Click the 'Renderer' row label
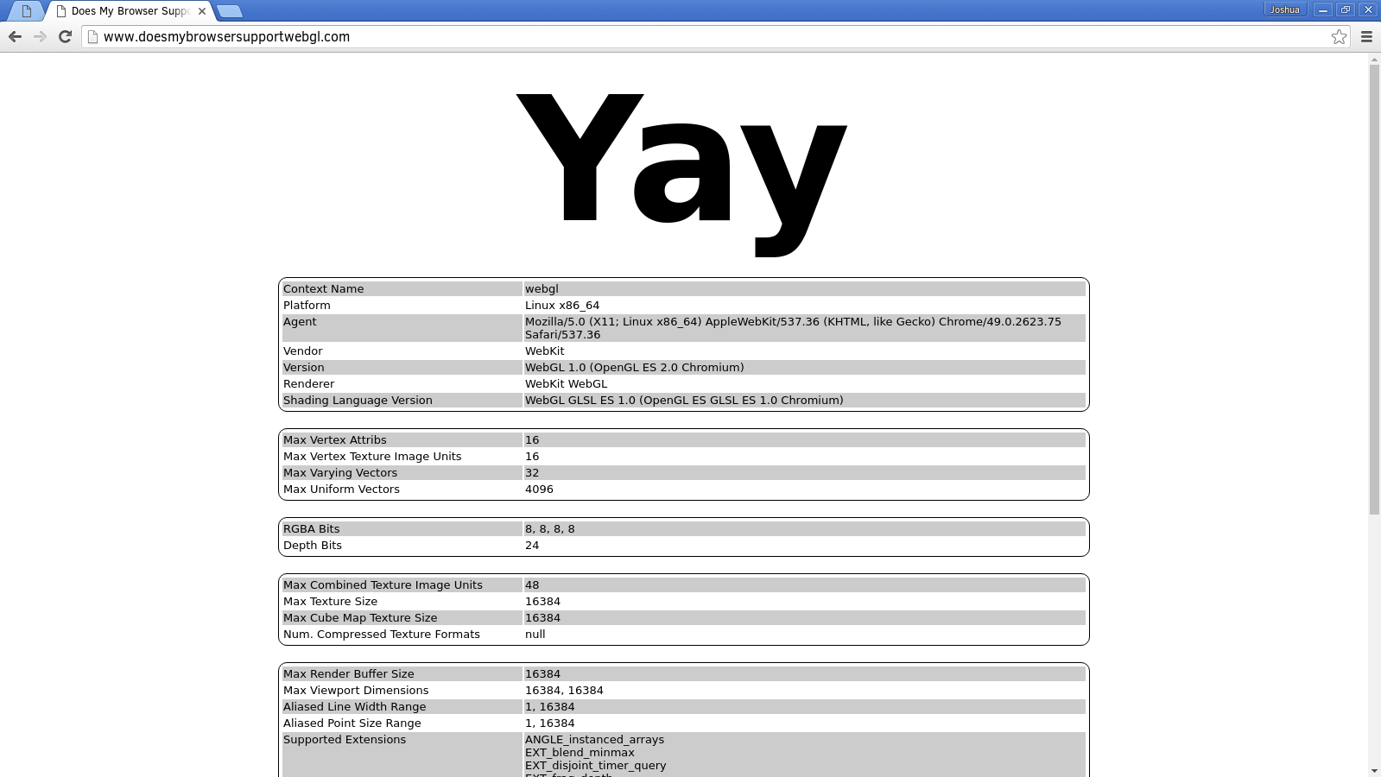The width and height of the screenshot is (1381, 777). 308,383
